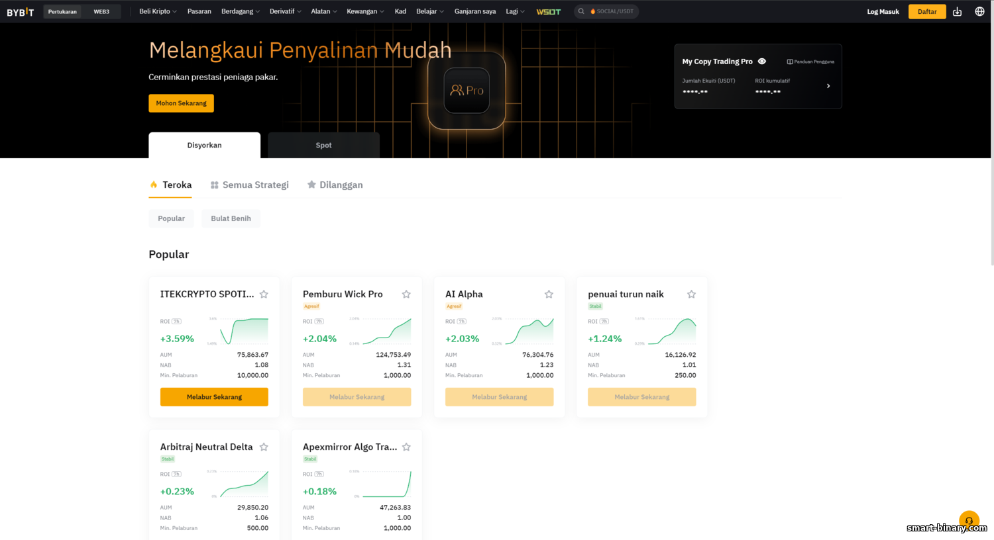
Task: Expand the Alatan dropdown
Action: pyautogui.click(x=324, y=11)
